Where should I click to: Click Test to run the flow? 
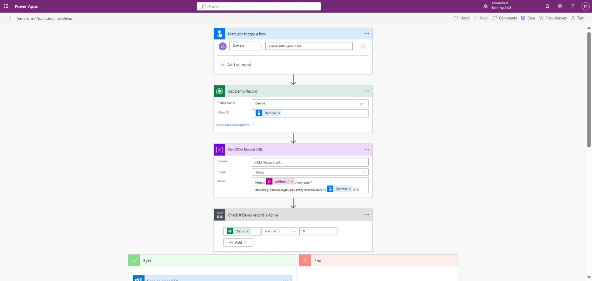pyautogui.click(x=577, y=18)
